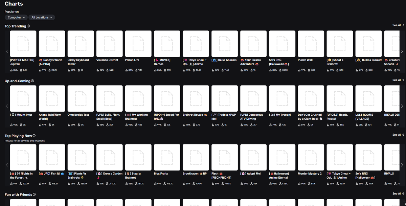Open the Build a Bunker! thumbnail

369,44
